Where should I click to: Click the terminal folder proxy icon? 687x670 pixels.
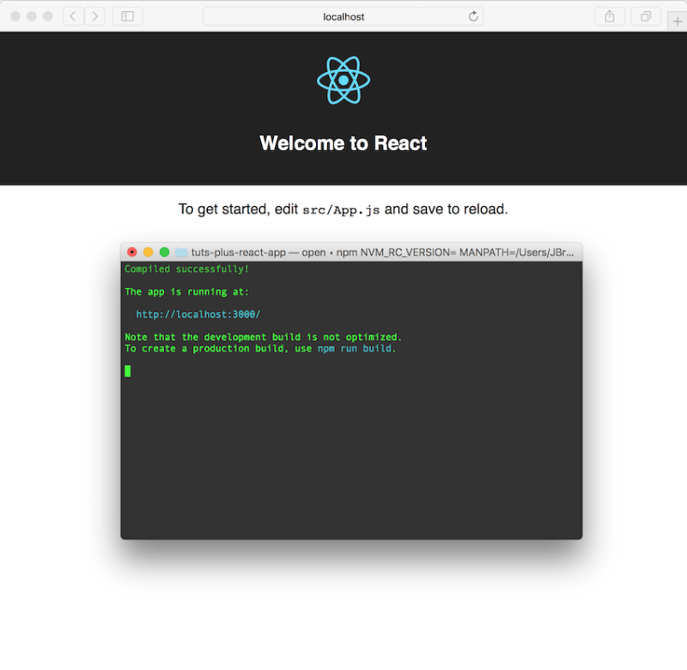[x=181, y=252]
